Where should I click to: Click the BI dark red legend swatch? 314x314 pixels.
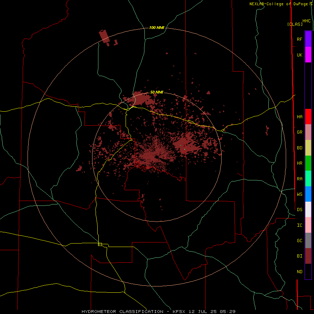308,256
